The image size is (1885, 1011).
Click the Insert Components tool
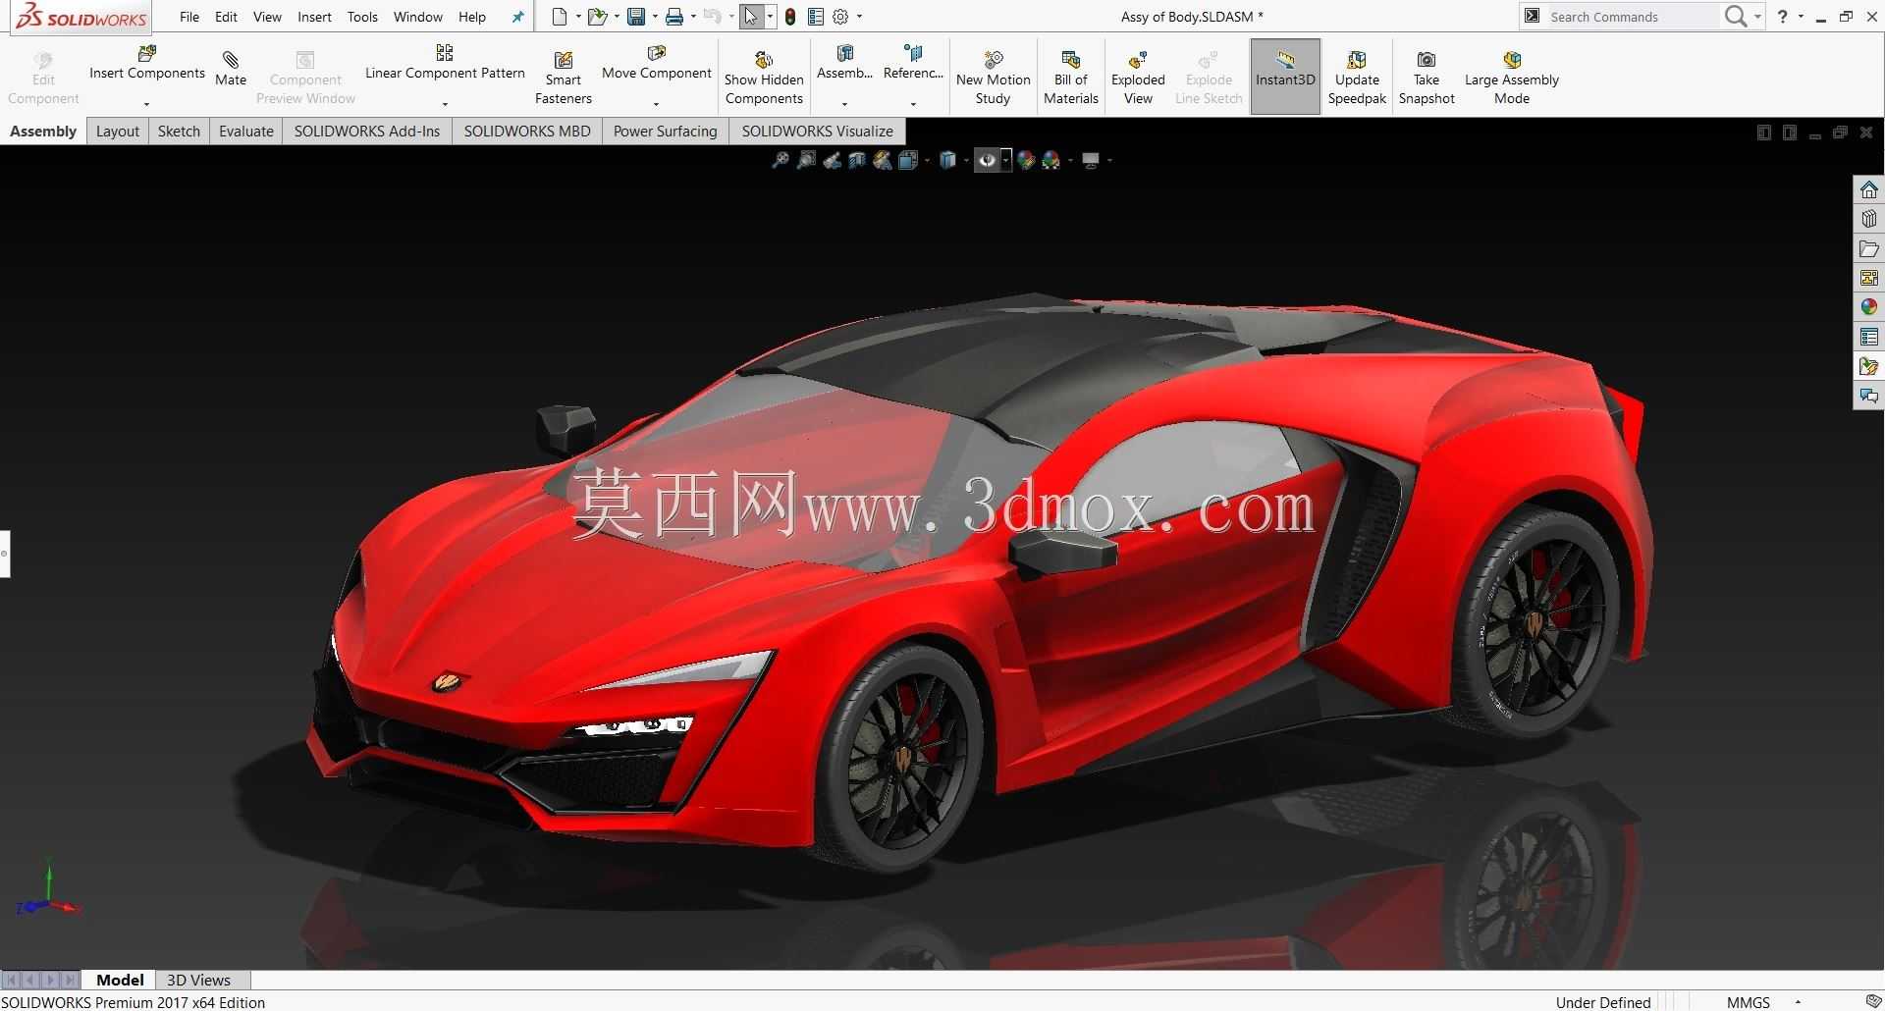click(147, 63)
